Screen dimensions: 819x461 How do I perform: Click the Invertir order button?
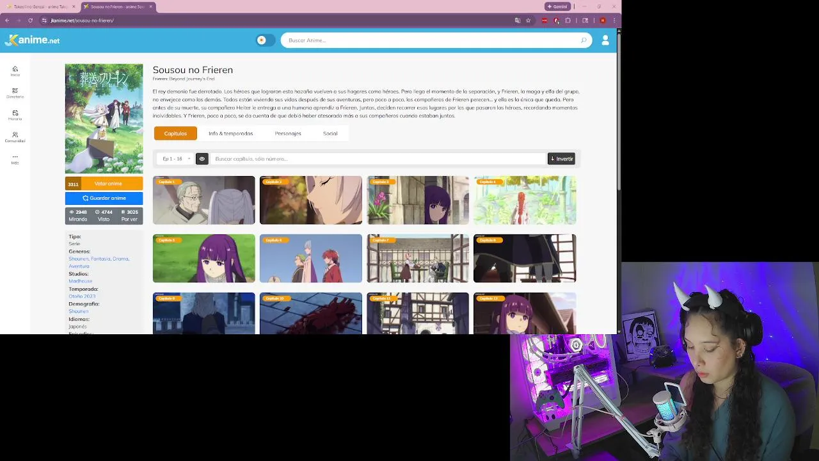561,159
